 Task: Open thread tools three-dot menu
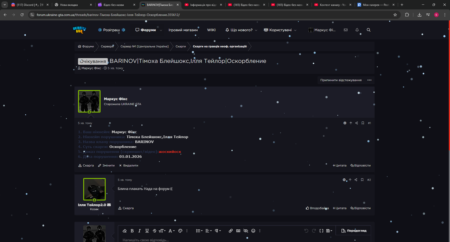pos(369,80)
